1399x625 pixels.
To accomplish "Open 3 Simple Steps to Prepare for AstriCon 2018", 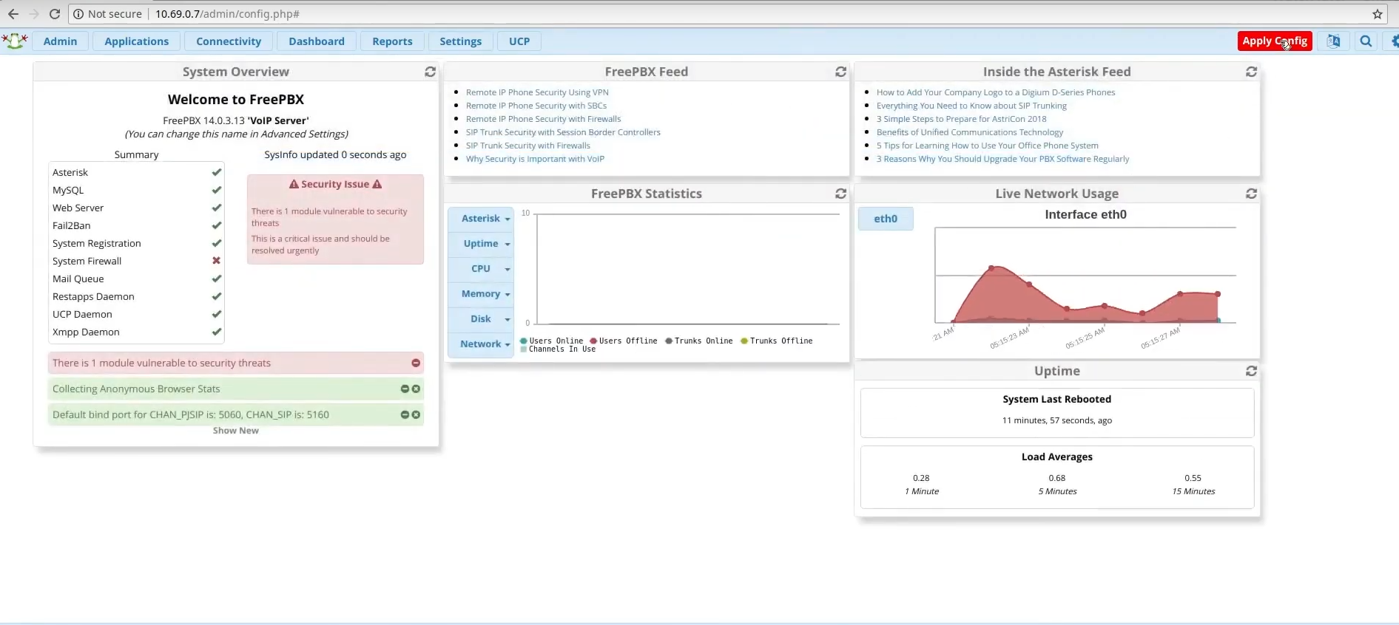I will (x=962, y=119).
